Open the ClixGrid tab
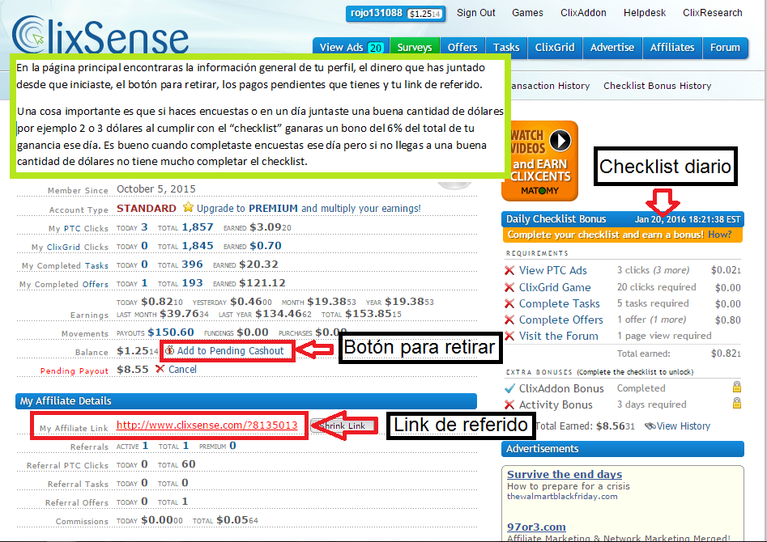This screenshot has height=542, width=767. pos(555,48)
